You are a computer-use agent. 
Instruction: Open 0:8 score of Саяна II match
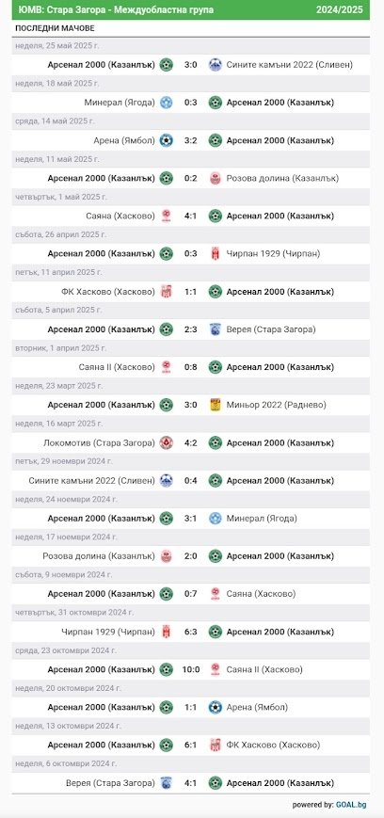190,367
